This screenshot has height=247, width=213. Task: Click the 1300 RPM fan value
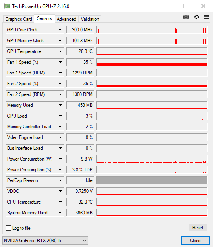pos(80,94)
